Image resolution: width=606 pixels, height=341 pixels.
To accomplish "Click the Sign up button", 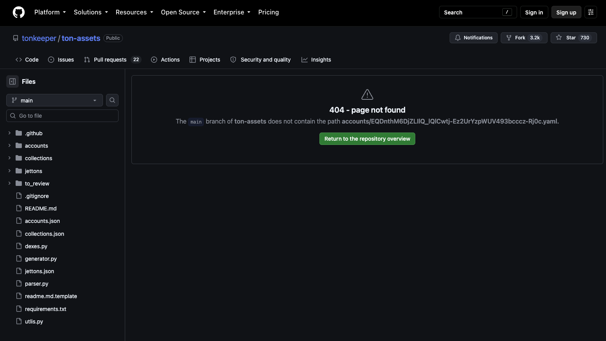I will 566,12.
